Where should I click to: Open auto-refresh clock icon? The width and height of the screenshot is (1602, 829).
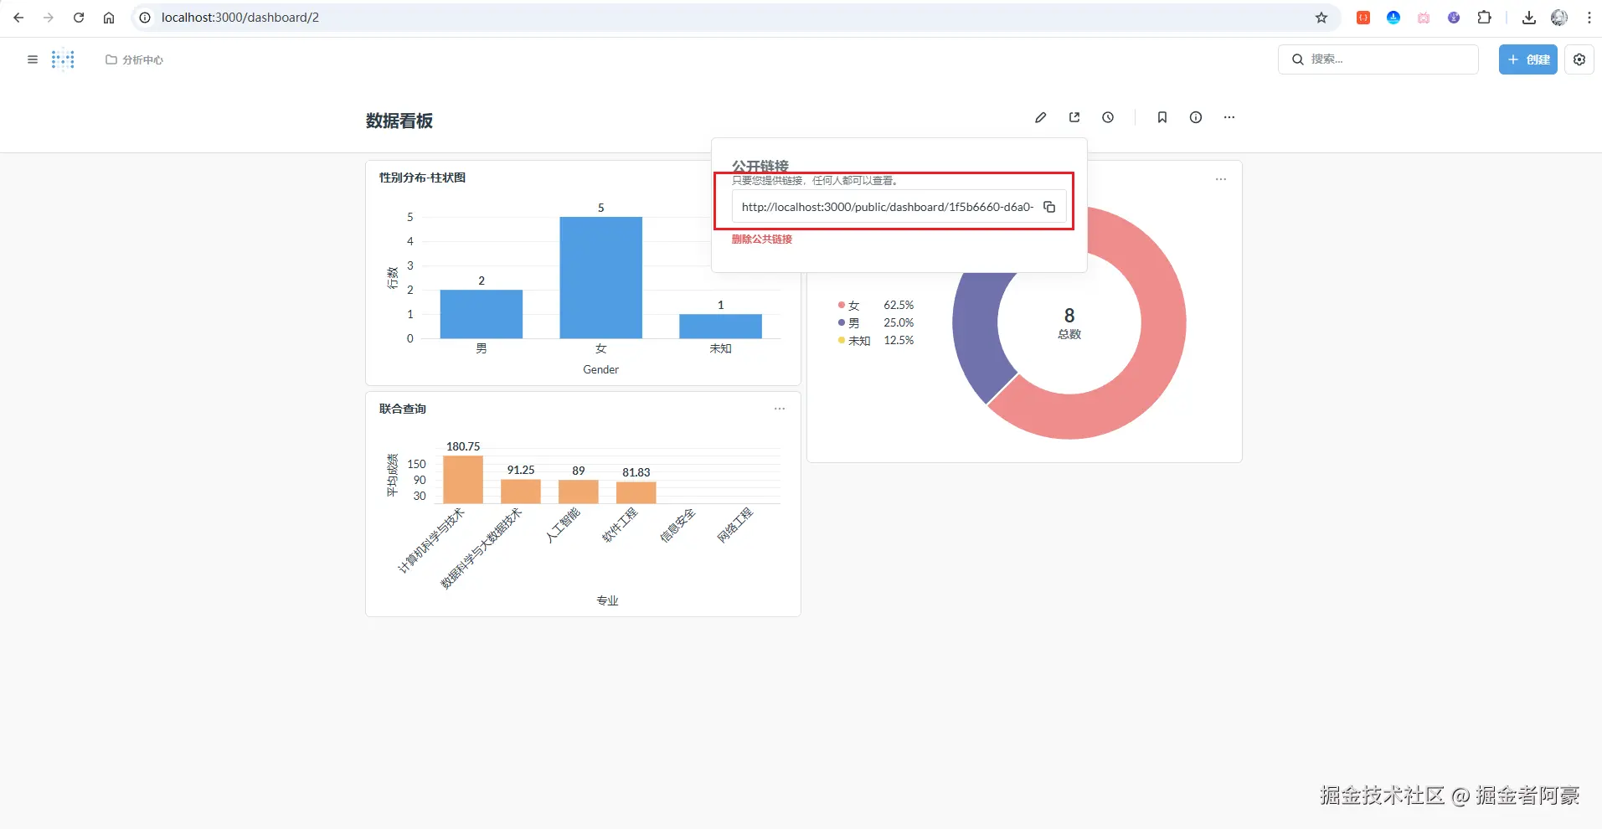click(x=1108, y=117)
